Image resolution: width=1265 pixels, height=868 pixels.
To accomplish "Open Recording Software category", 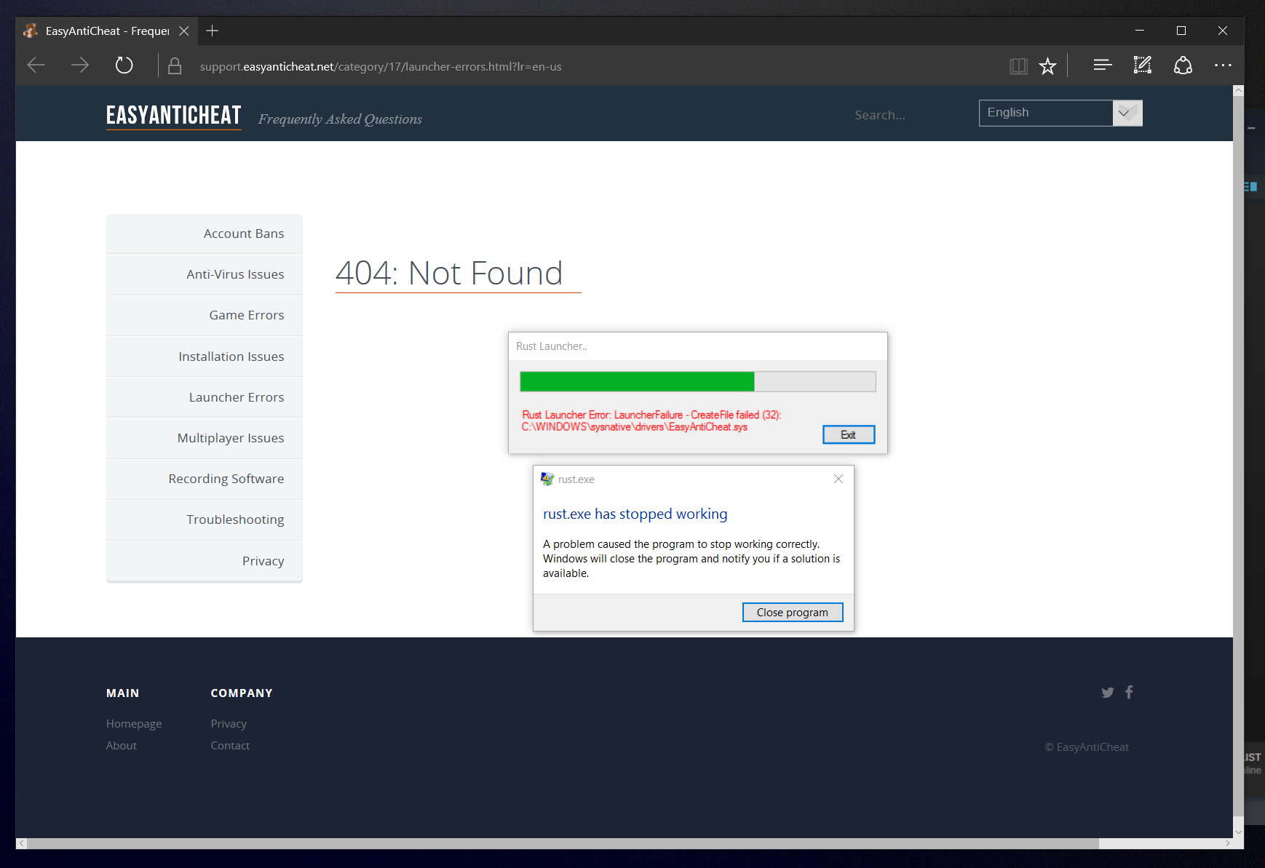I will click(205, 479).
